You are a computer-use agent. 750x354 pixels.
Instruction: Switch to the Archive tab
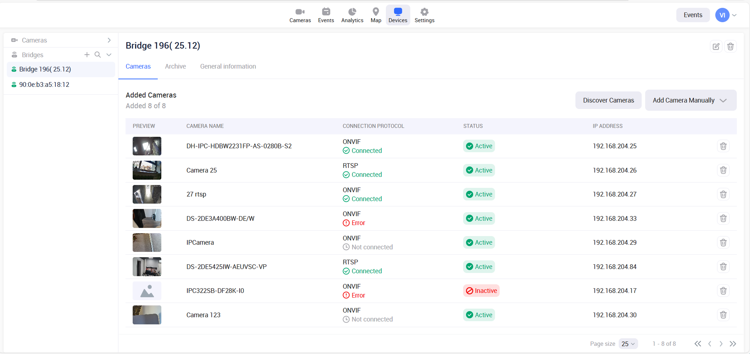[x=175, y=66]
